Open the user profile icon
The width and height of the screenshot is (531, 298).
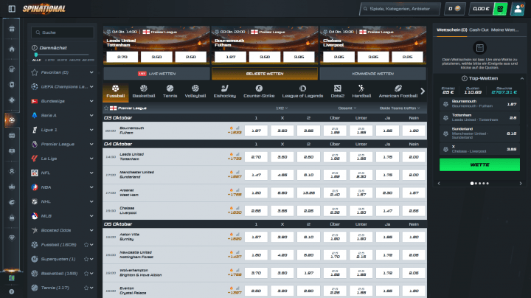(518, 9)
